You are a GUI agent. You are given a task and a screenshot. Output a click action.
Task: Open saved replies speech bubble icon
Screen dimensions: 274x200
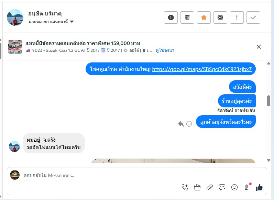point(222,187)
